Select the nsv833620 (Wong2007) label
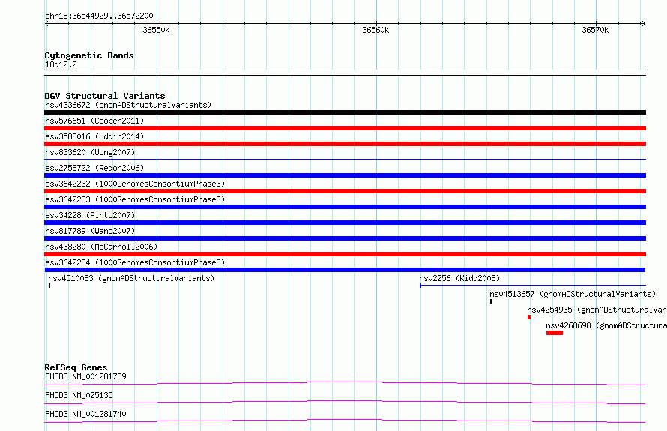The width and height of the screenshot is (667, 431). [x=90, y=152]
